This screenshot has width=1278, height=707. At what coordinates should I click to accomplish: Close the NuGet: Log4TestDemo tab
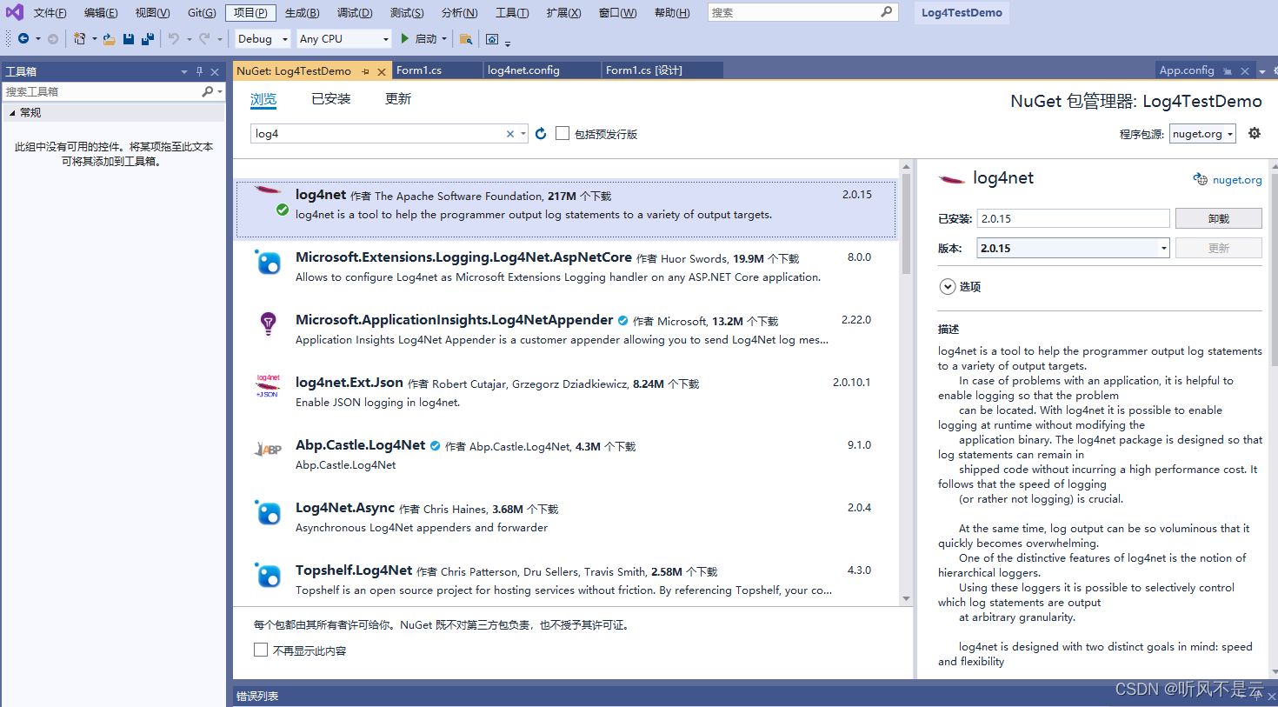382,71
